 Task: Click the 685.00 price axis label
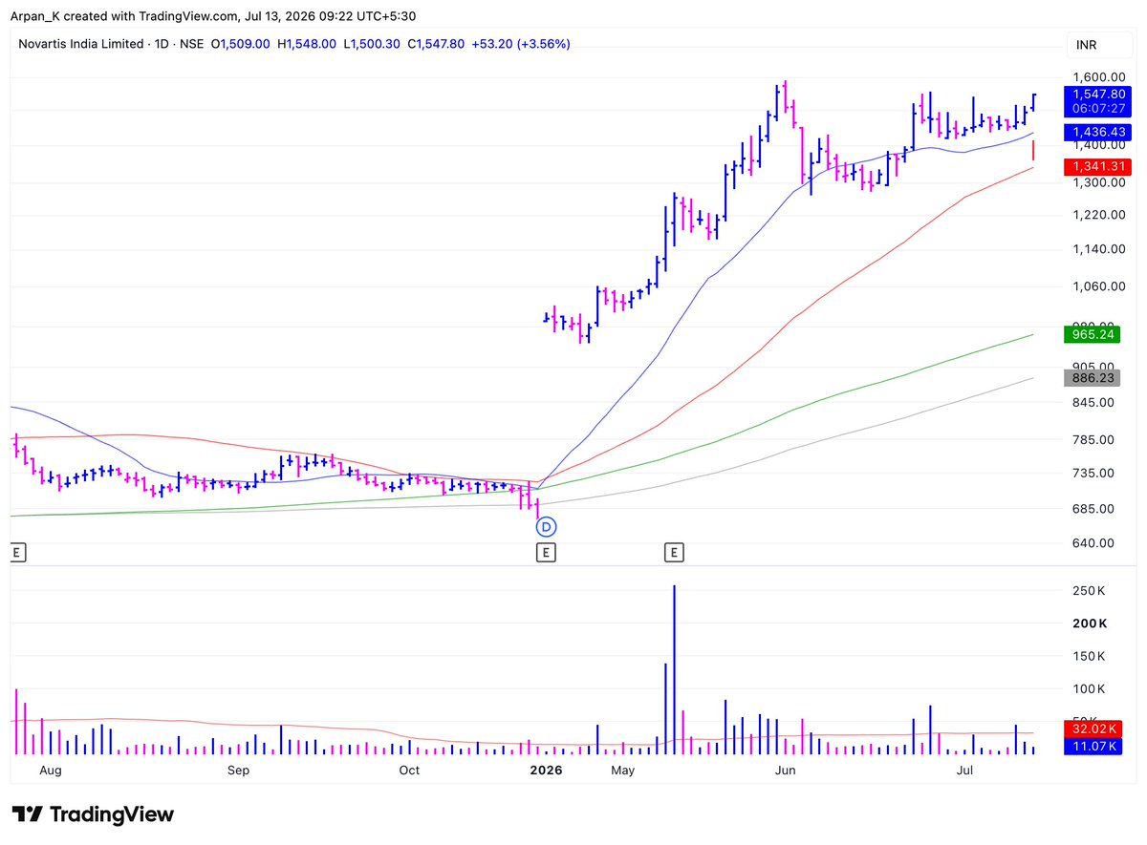coord(1093,508)
